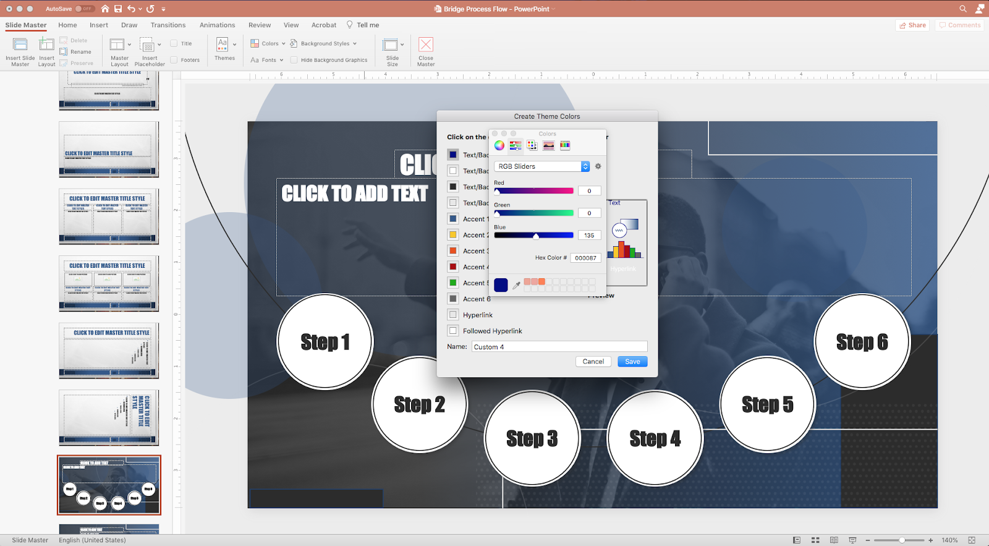This screenshot has height=546, width=989.
Task: Pick the eyedropper tool in Colors panel
Action: point(516,285)
